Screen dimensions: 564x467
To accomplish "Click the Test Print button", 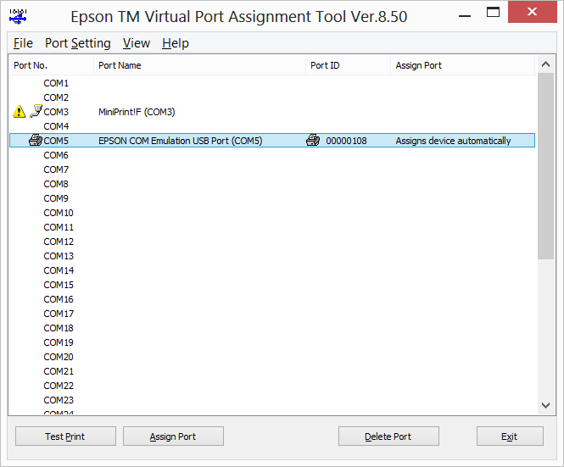I will (65, 436).
